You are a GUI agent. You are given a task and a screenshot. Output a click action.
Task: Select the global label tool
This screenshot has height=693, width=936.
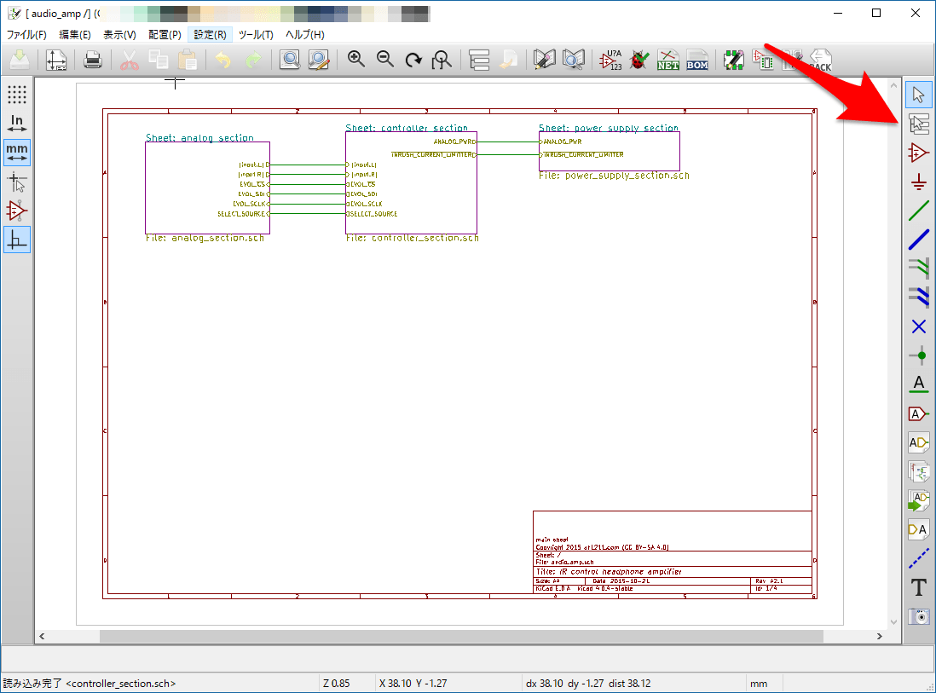919,413
